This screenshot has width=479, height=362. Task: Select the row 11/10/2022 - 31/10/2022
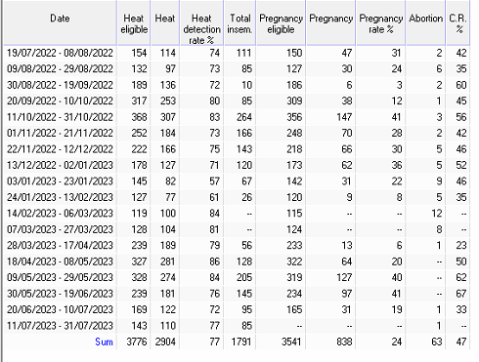(x=237, y=117)
